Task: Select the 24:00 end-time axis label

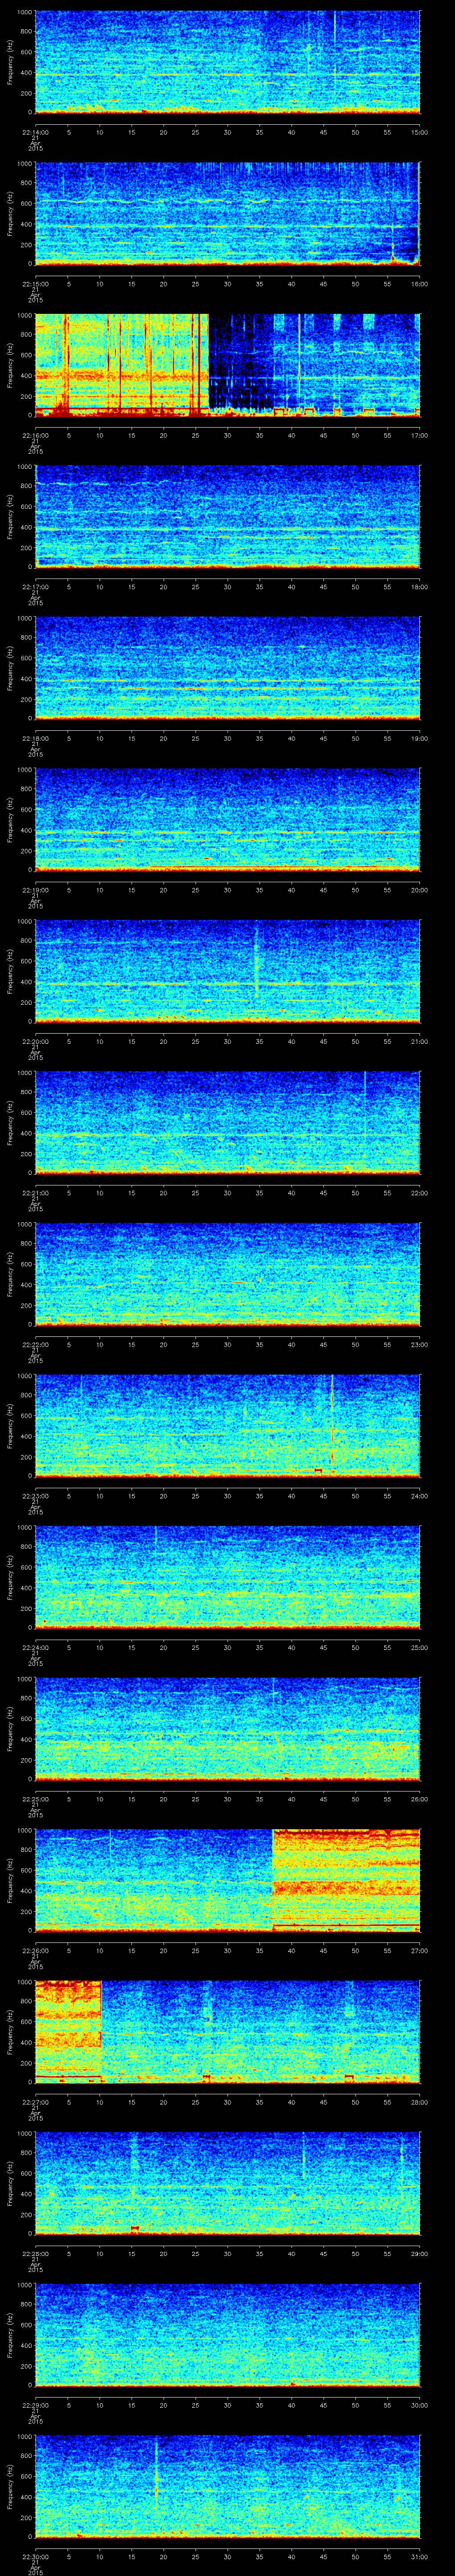Action: coord(419,1496)
